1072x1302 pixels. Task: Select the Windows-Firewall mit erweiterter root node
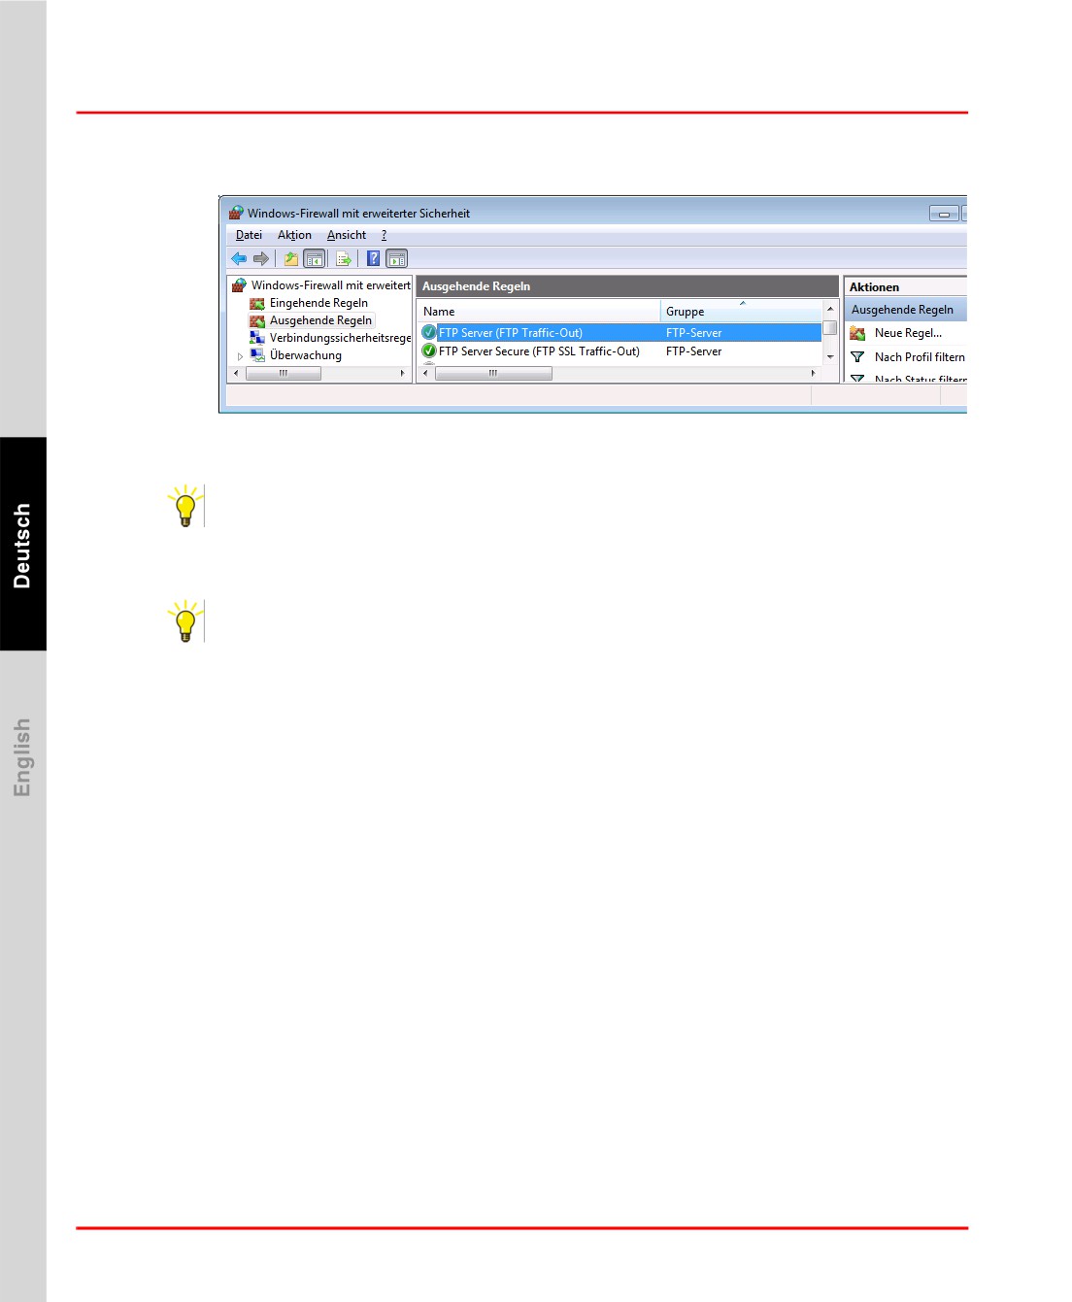point(330,285)
